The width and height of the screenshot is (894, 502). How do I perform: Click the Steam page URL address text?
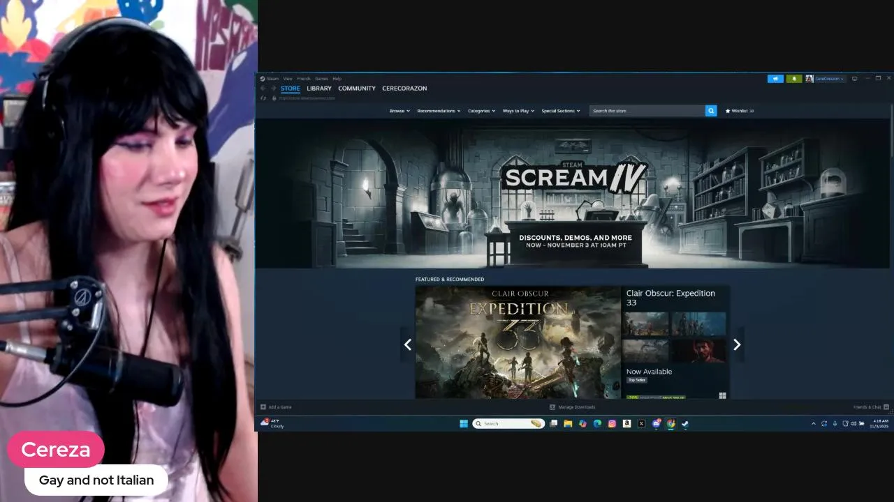click(x=307, y=98)
